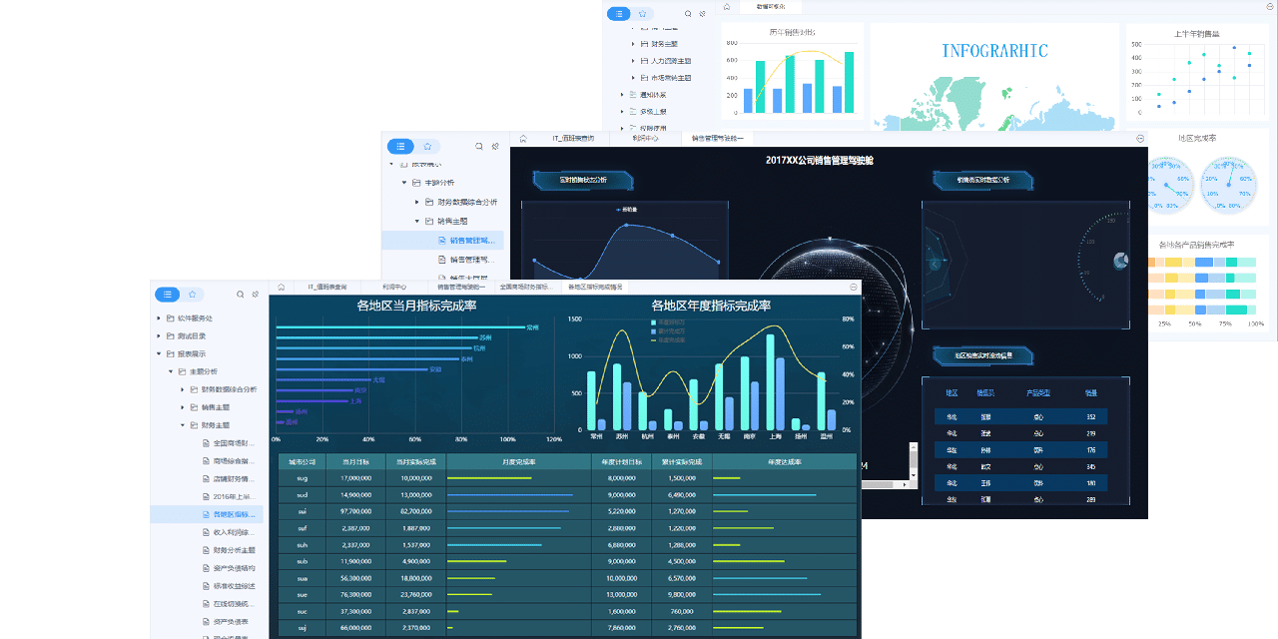Expand the 财务数据综合分析 folder in the front tree
Viewport: 1278px width, 639px height.
click(x=182, y=389)
